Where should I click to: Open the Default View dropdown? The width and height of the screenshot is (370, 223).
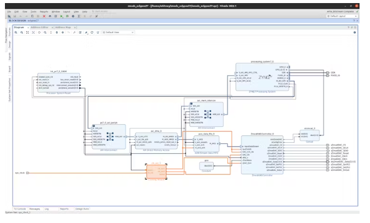pos(118,32)
